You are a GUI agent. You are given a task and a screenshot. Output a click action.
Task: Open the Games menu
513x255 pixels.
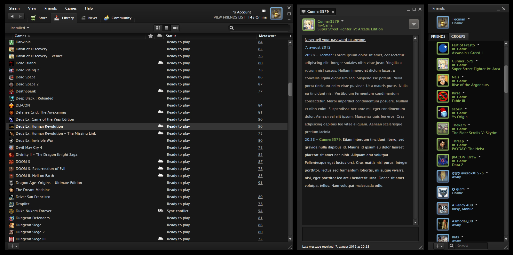[x=71, y=8]
